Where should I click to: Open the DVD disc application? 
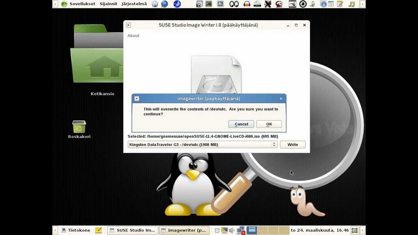tap(257, 4)
